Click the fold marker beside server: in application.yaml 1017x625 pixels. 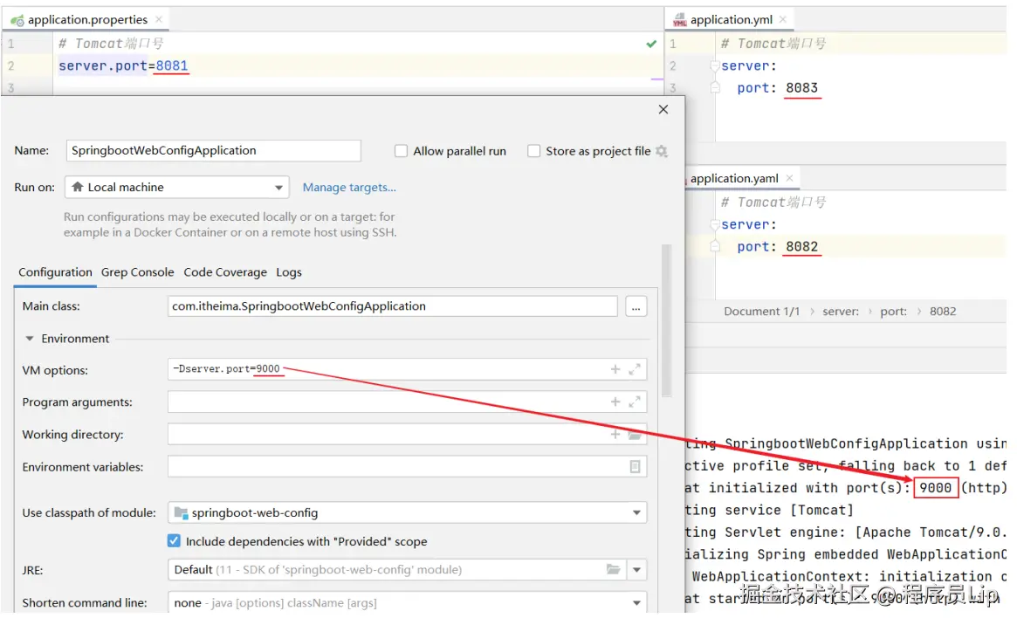click(x=715, y=225)
